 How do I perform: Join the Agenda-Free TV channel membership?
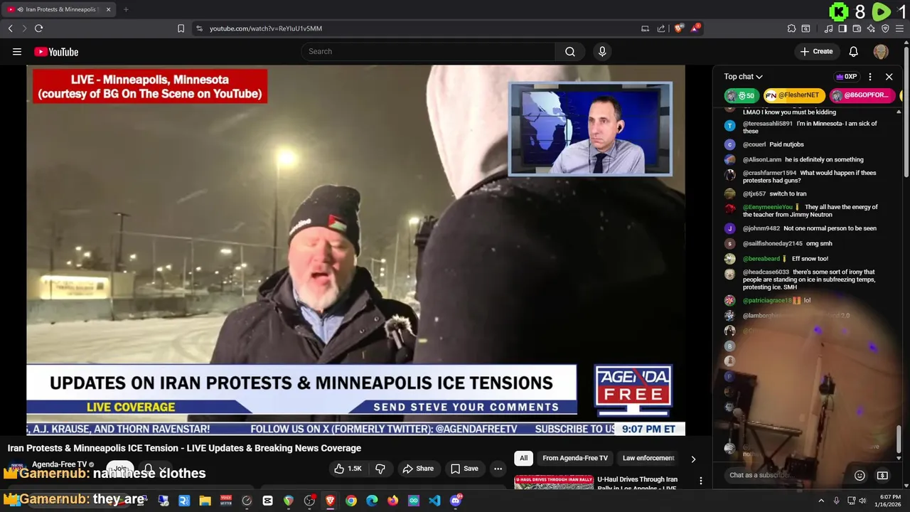pos(120,469)
